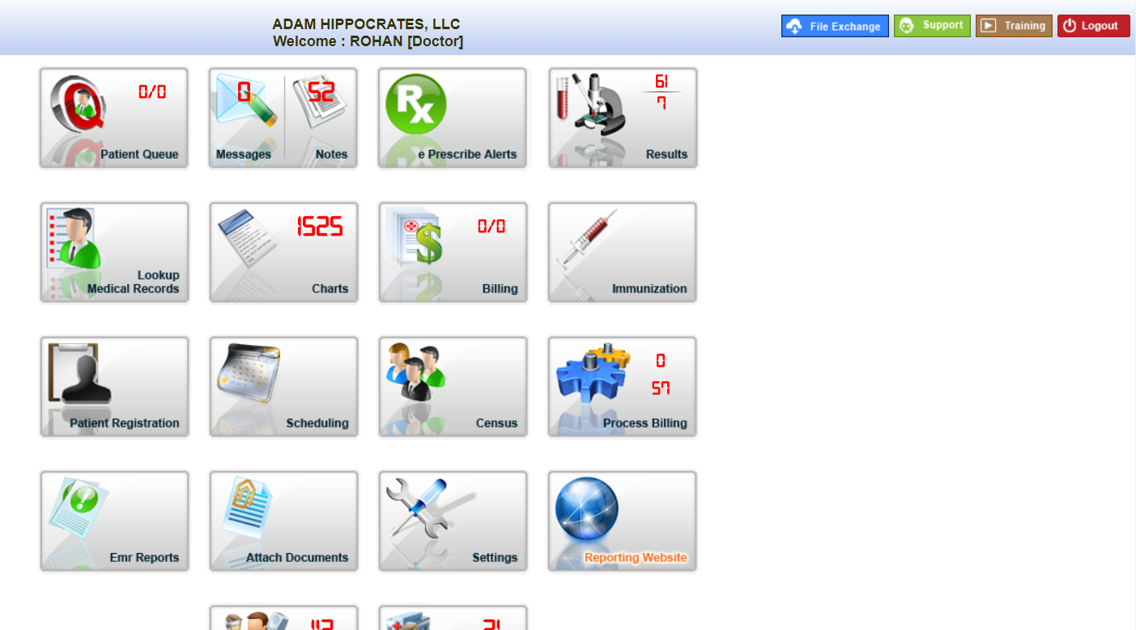
Task: Open Emr Reports tile
Action: (114, 521)
